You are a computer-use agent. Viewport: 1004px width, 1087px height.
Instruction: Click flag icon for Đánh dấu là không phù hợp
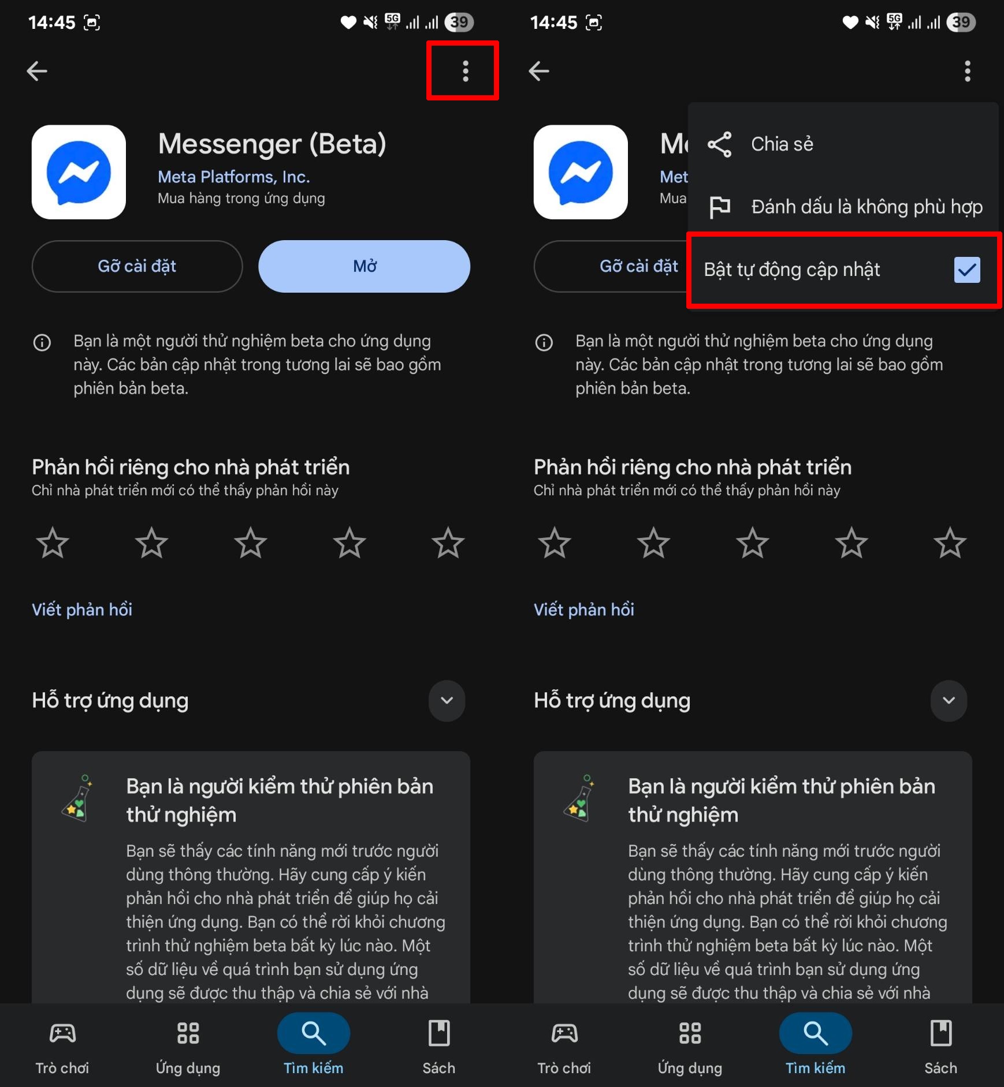coord(719,207)
